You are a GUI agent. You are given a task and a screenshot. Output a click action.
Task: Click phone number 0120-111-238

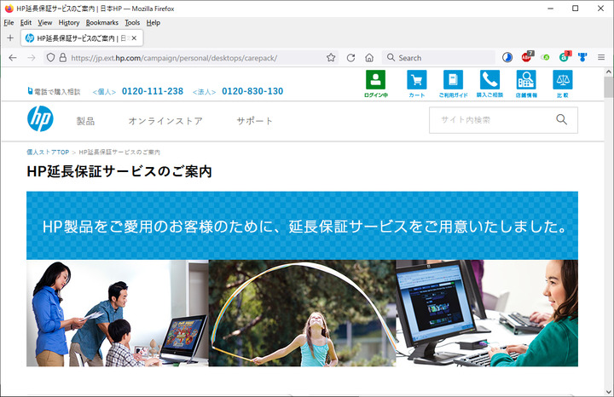[x=153, y=91]
